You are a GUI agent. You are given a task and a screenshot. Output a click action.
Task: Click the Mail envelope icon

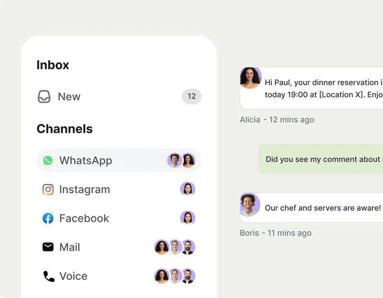tap(48, 247)
